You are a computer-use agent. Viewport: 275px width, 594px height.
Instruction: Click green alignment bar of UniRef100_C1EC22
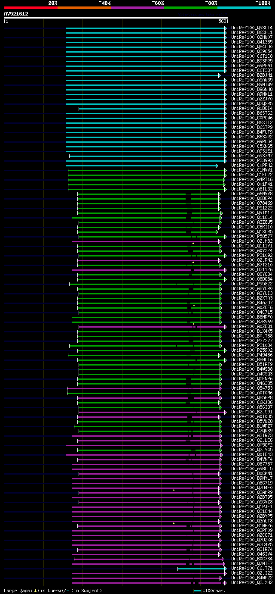(x=147, y=175)
